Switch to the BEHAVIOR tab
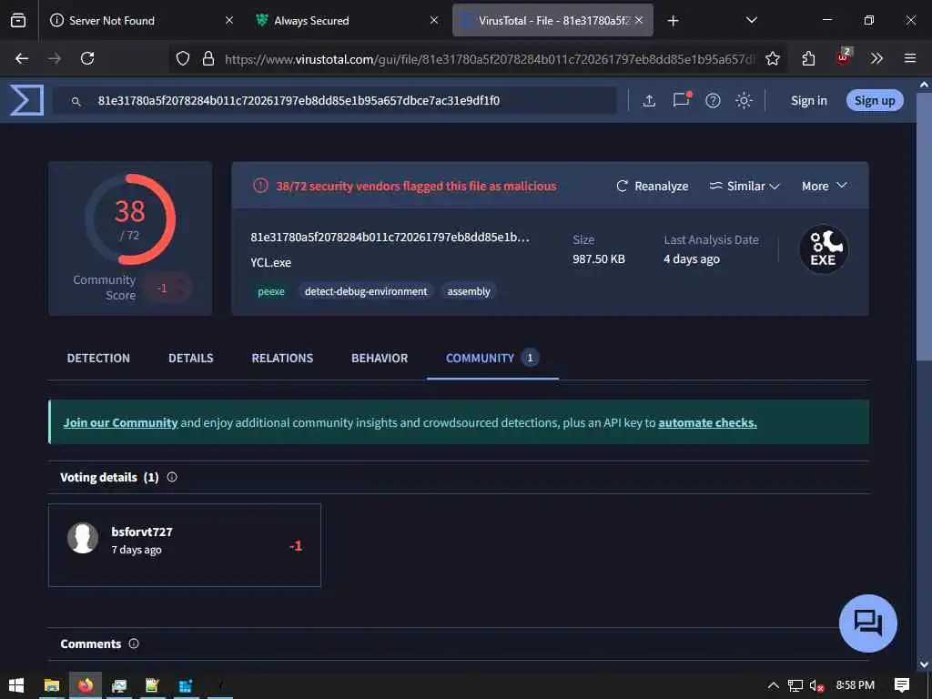 click(x=380, y=358)
